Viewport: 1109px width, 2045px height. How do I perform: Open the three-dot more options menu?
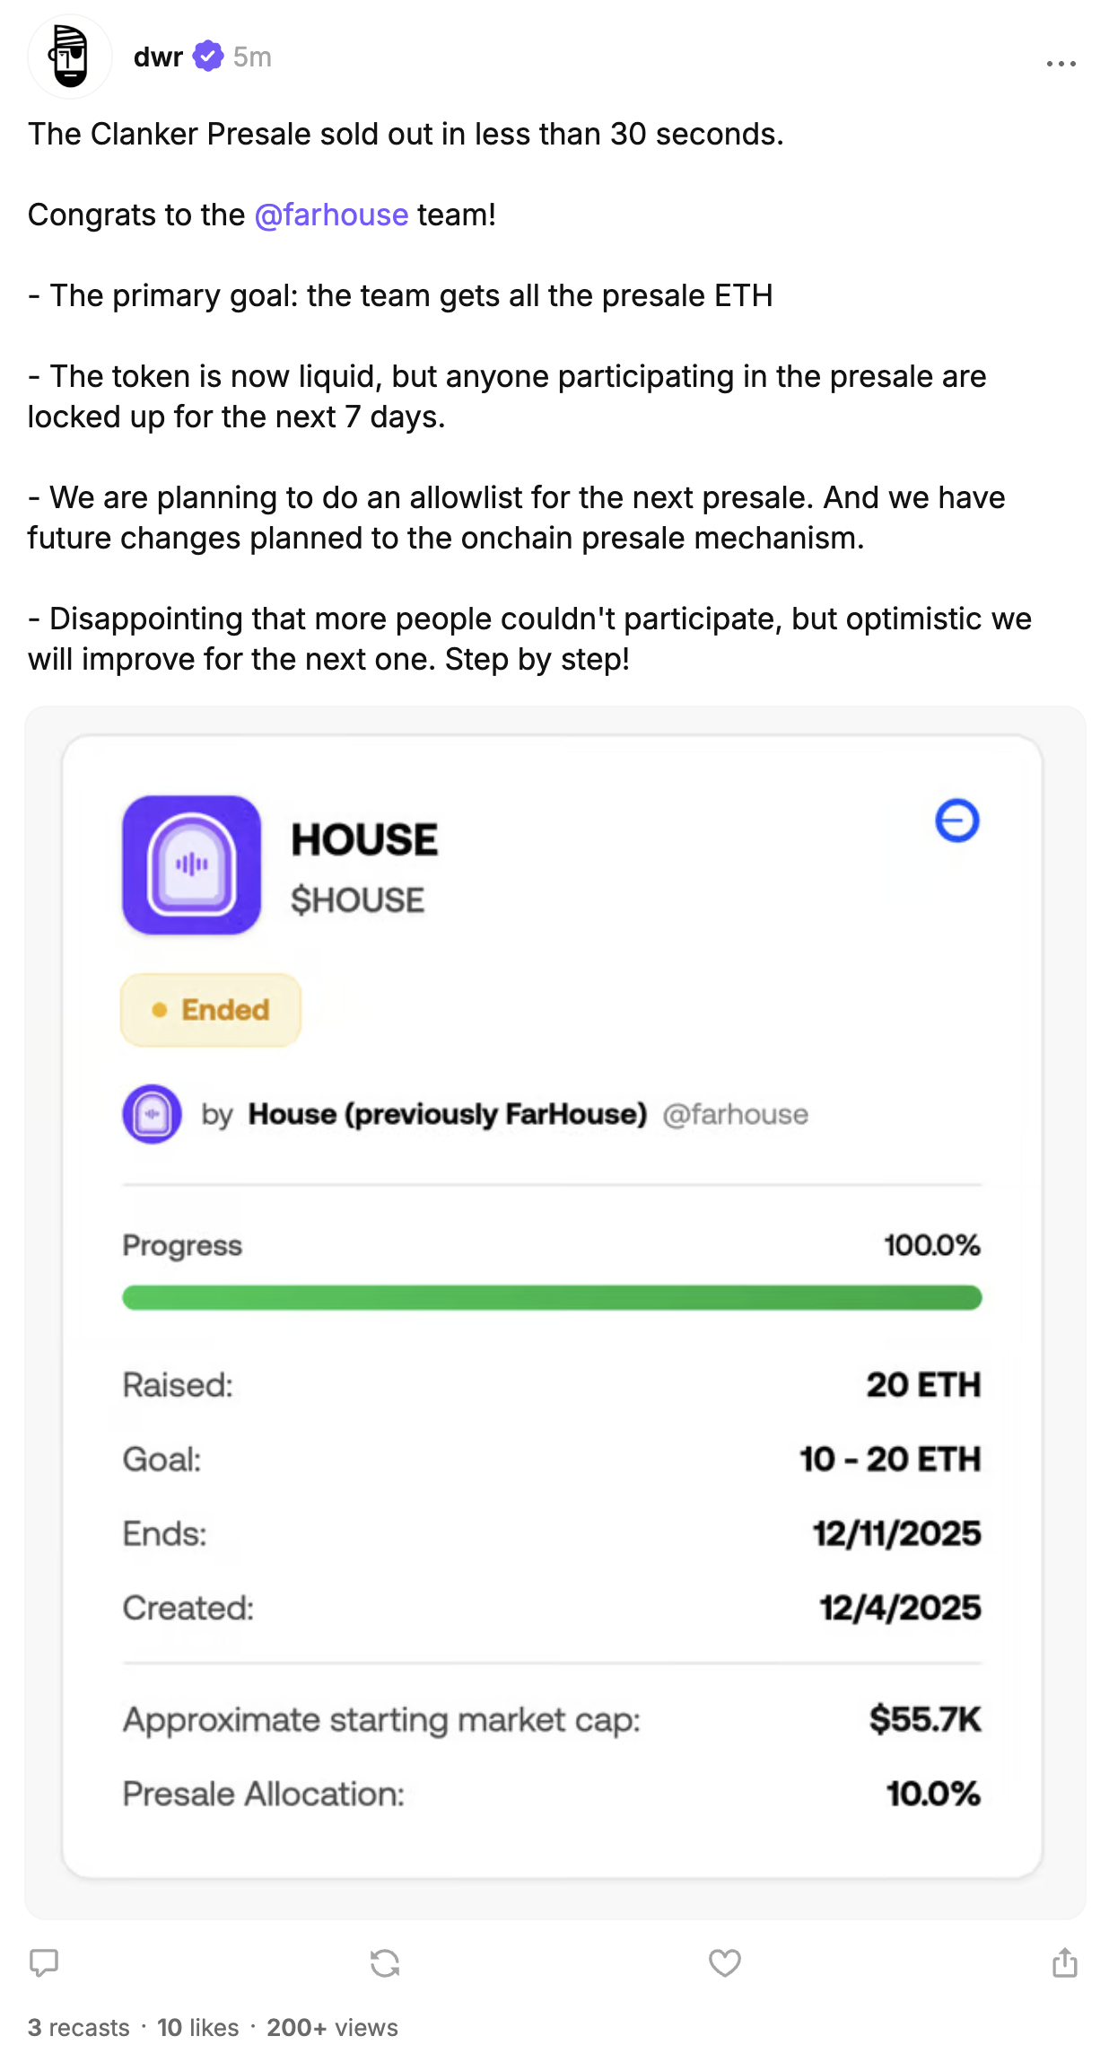[1061, 64]
